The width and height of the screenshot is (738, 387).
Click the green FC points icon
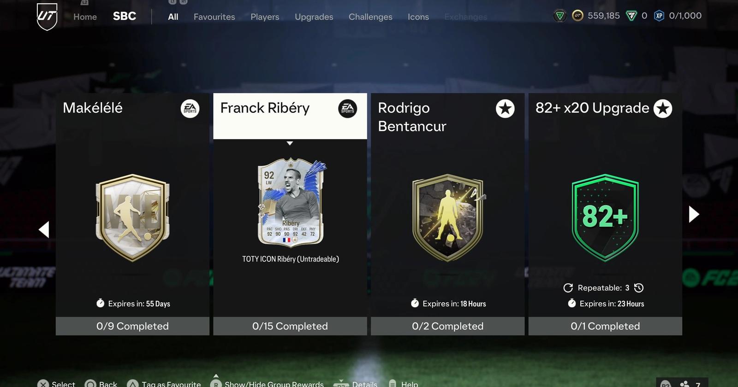click(x=631, y=16)
